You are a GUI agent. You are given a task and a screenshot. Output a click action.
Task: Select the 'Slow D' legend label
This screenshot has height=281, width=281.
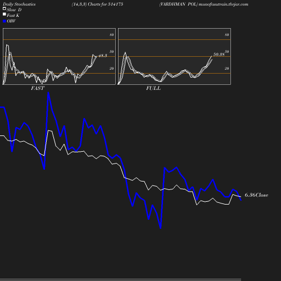[x=14, y=10]
